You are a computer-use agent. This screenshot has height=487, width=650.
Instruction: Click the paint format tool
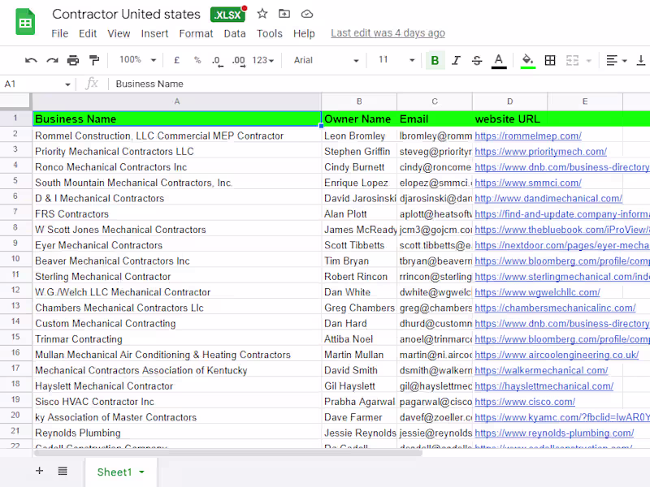[x=93, y=60]
